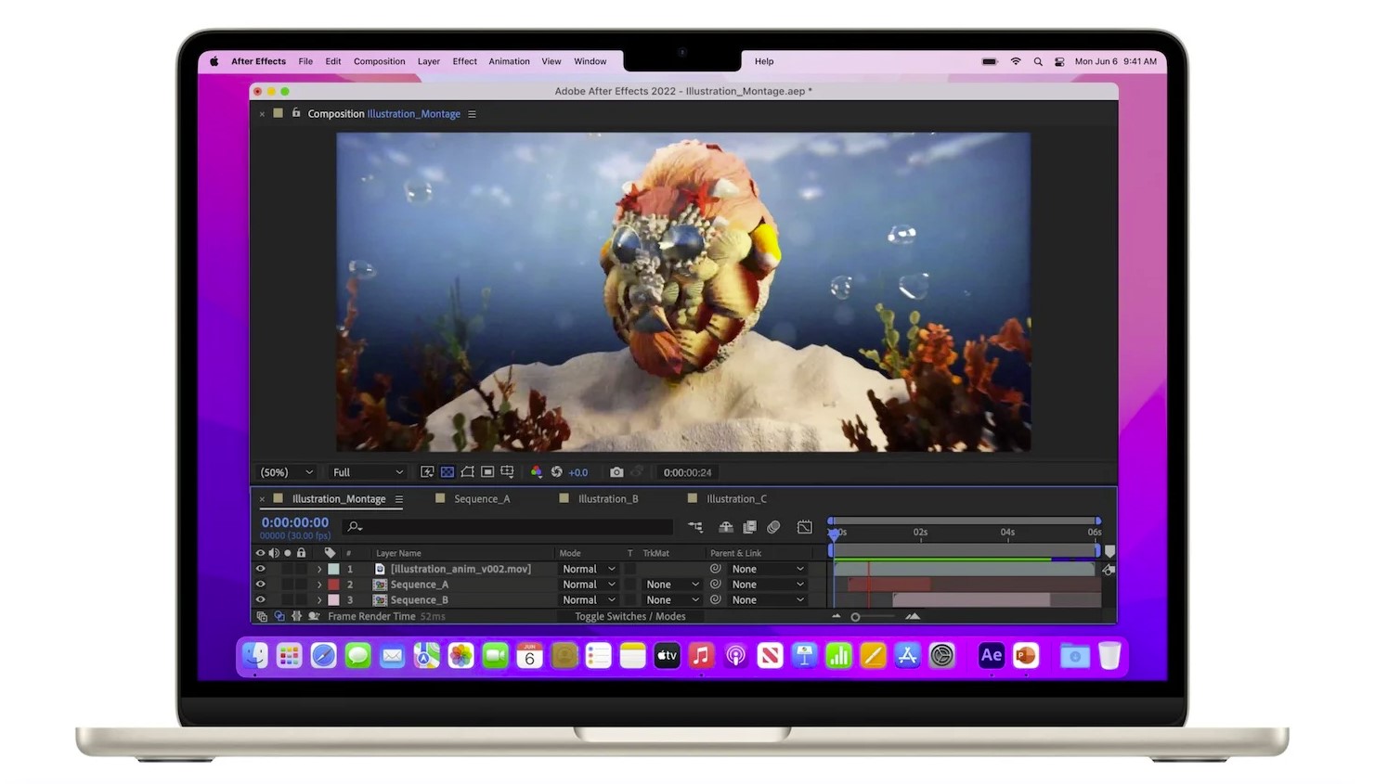Switch to the Illustration_B timeline tab
1375x784 pixels.
point(607,499)
